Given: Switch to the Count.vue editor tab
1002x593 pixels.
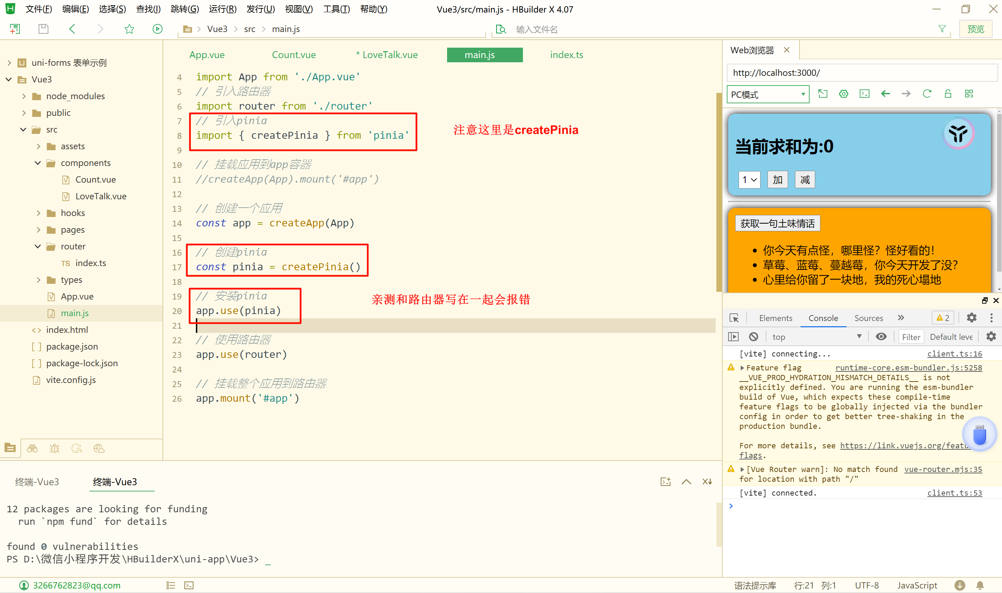Looking at the screenshot, I should pos(294,55).
